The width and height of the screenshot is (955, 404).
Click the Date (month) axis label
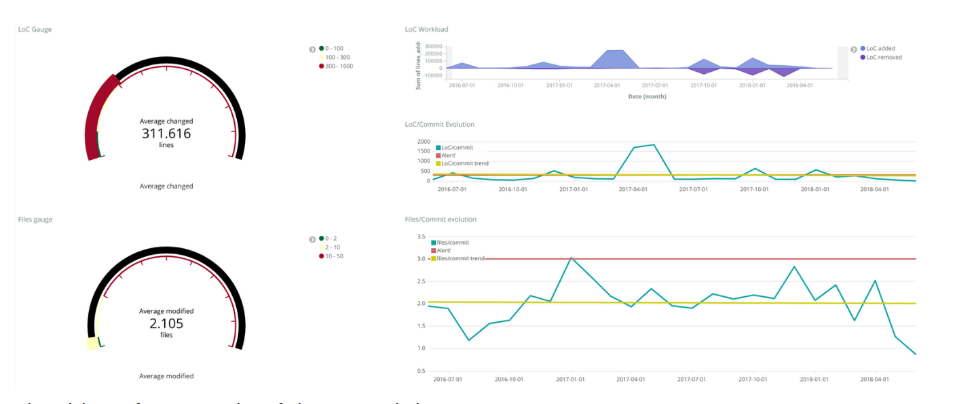[647, 96]
